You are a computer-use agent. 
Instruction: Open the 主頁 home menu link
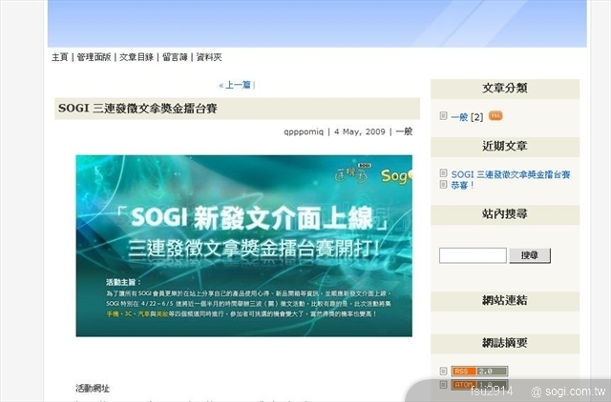(59, 57)
